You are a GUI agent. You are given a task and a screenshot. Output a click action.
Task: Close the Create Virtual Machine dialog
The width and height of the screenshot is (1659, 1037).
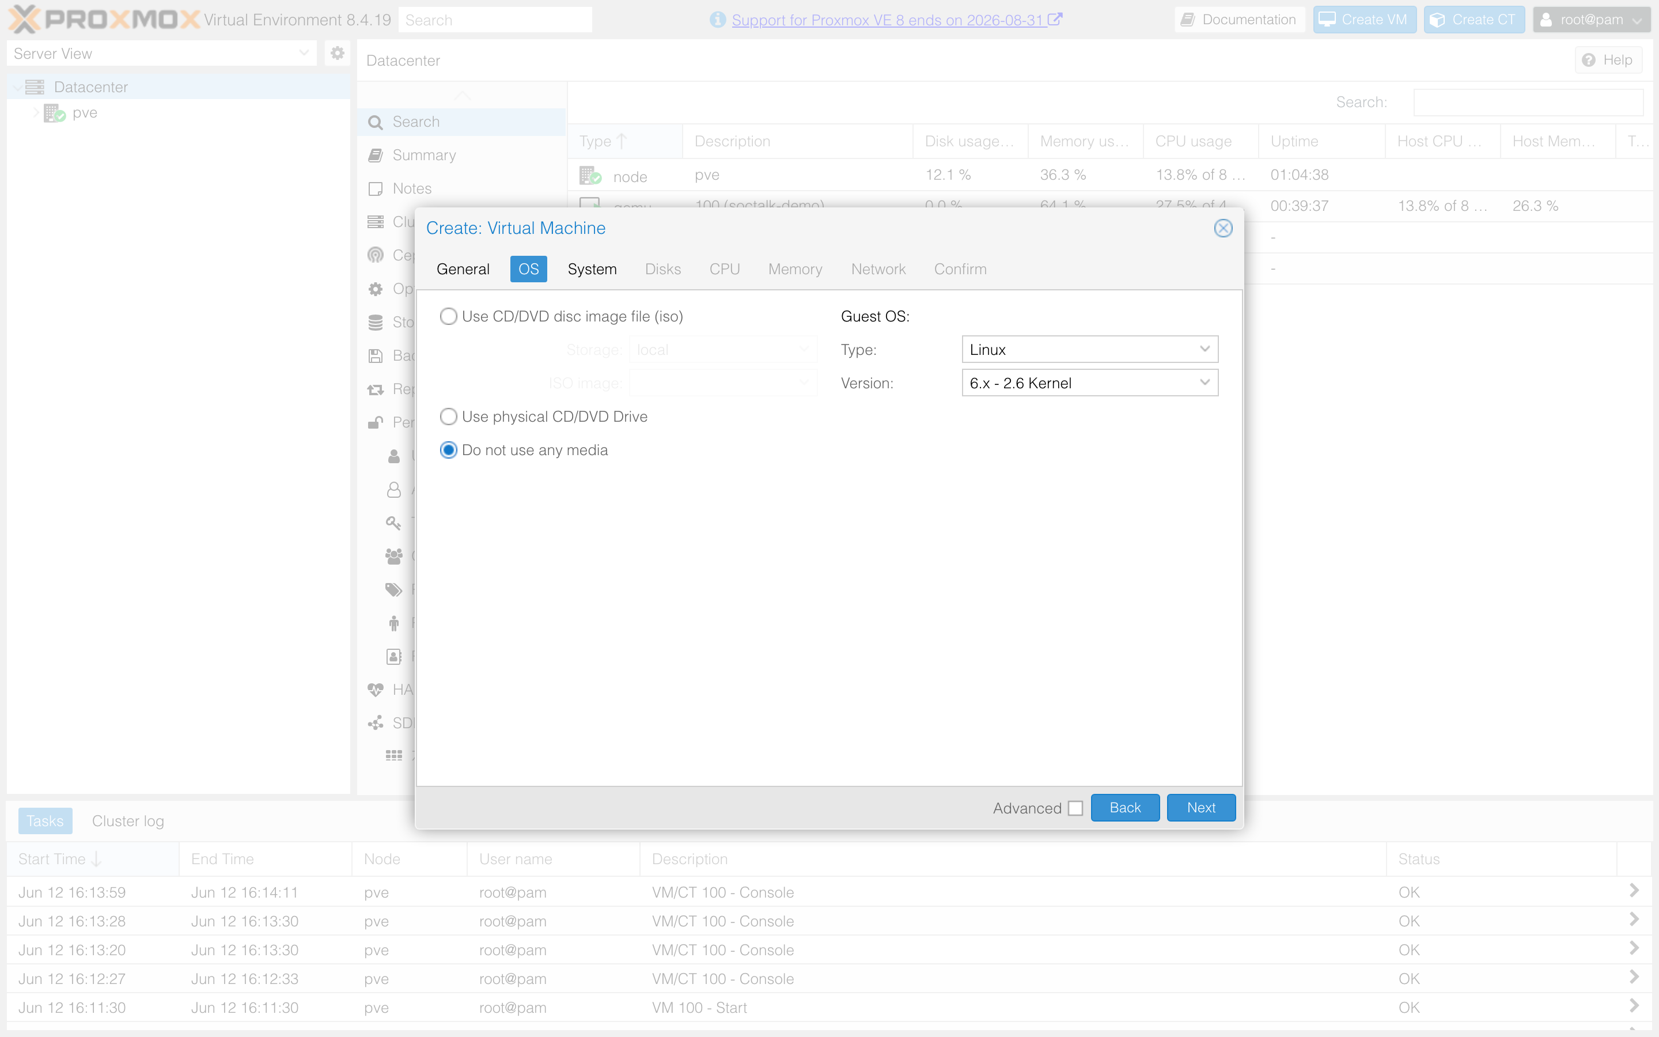(1223, 228)
